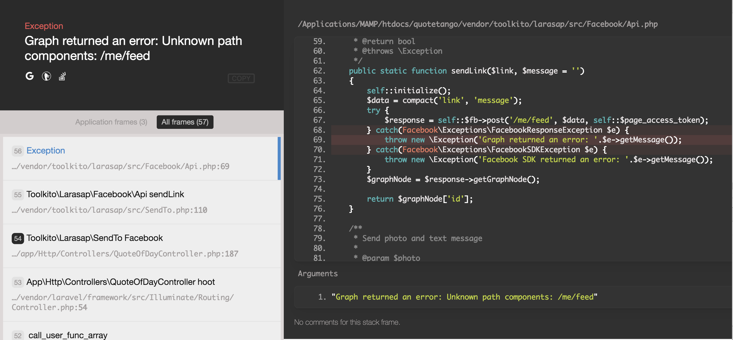This screenshot has width=733, height=340.
Task: Click the frame number 55 badge
Action: coord(18,195)
